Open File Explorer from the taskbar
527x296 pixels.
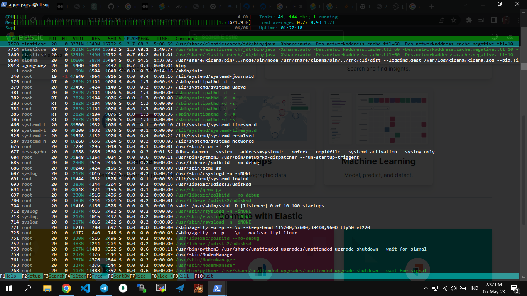[x=47, y=288]
